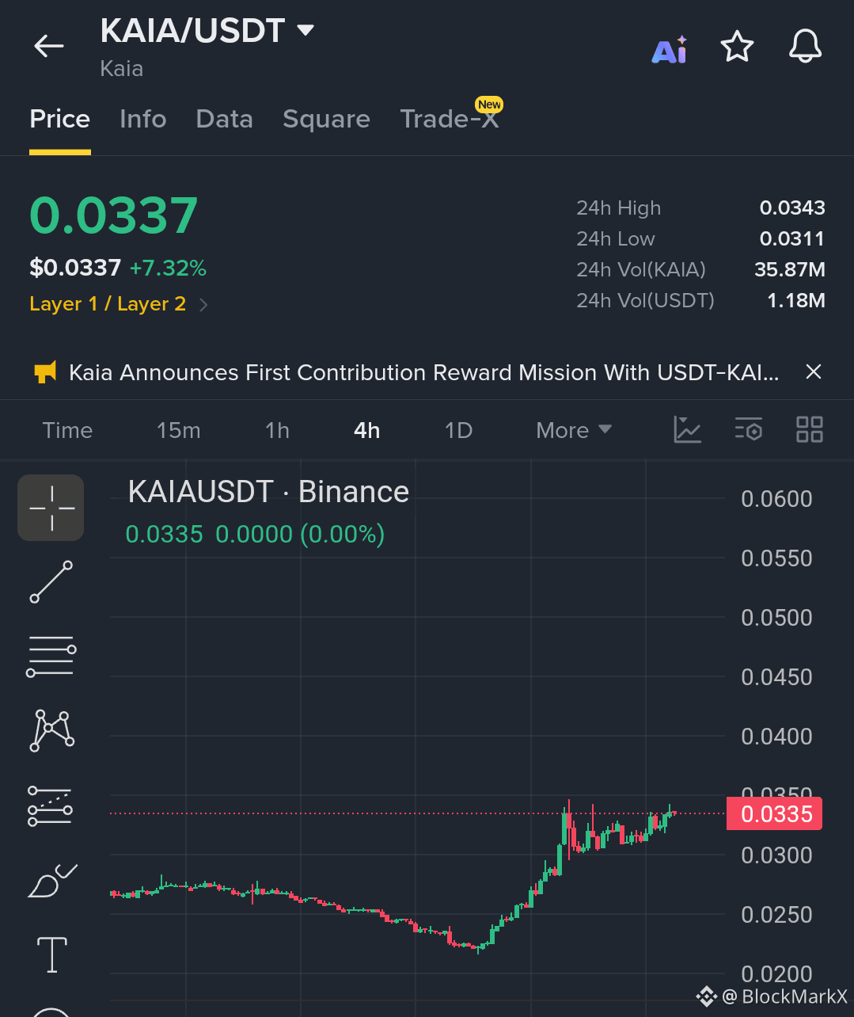Select the crosshair cursor tool
The height and width of the screenshot is (1017, 854).
pyautogui.click(x=51, y=508)
